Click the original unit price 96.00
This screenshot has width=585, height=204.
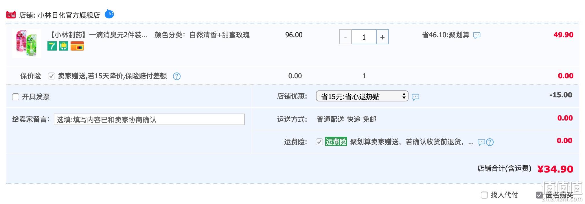coord(294,35)
